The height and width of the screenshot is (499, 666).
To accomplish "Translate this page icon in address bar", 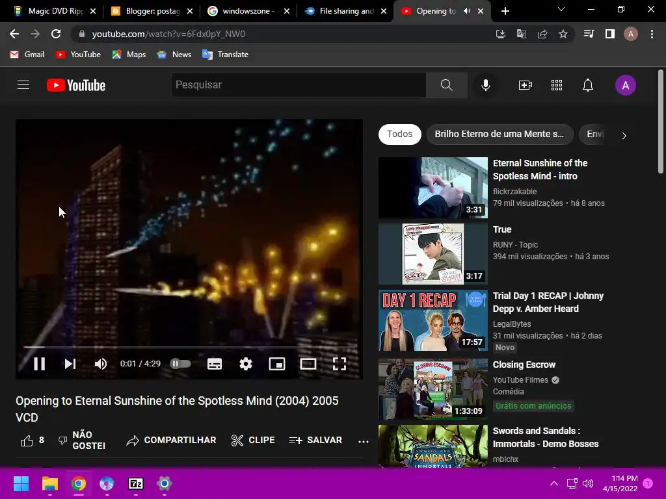I will click(x=522, y=34).
